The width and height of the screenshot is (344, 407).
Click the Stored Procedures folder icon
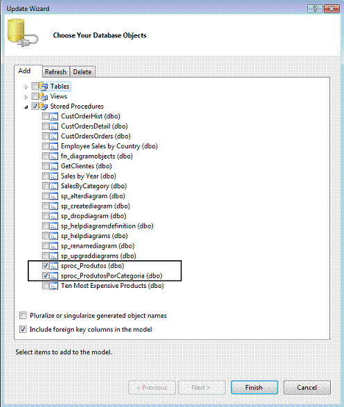pyautogui.click(x=44, y=107)
